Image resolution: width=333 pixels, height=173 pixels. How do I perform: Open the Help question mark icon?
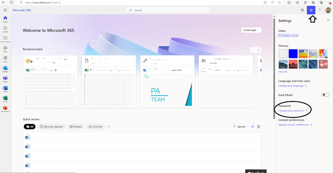point(320,10)
